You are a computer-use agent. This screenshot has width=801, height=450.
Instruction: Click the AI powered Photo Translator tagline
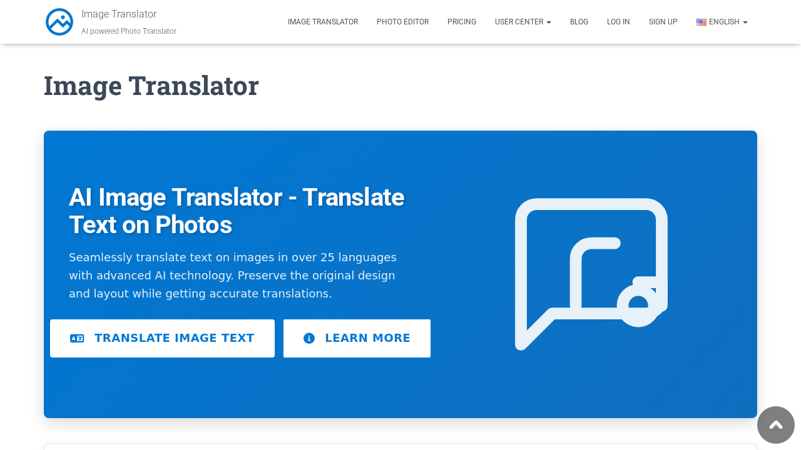pos(128,30)
